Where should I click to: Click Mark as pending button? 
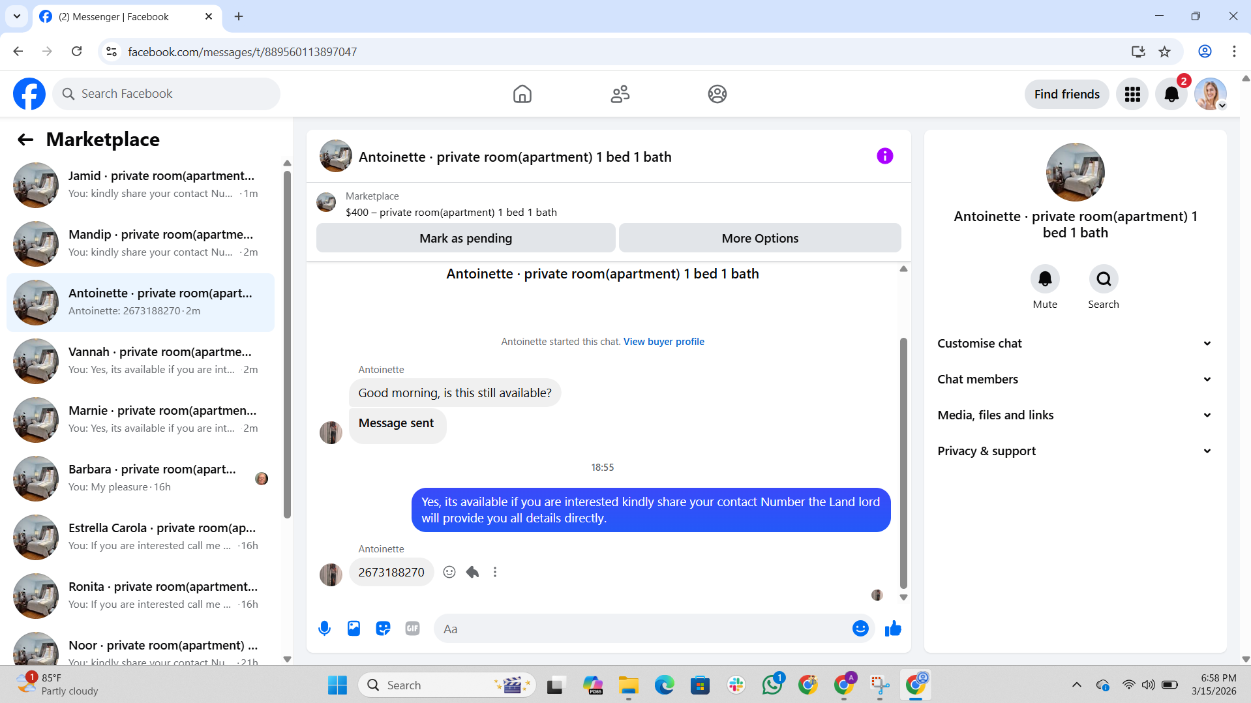466,238
